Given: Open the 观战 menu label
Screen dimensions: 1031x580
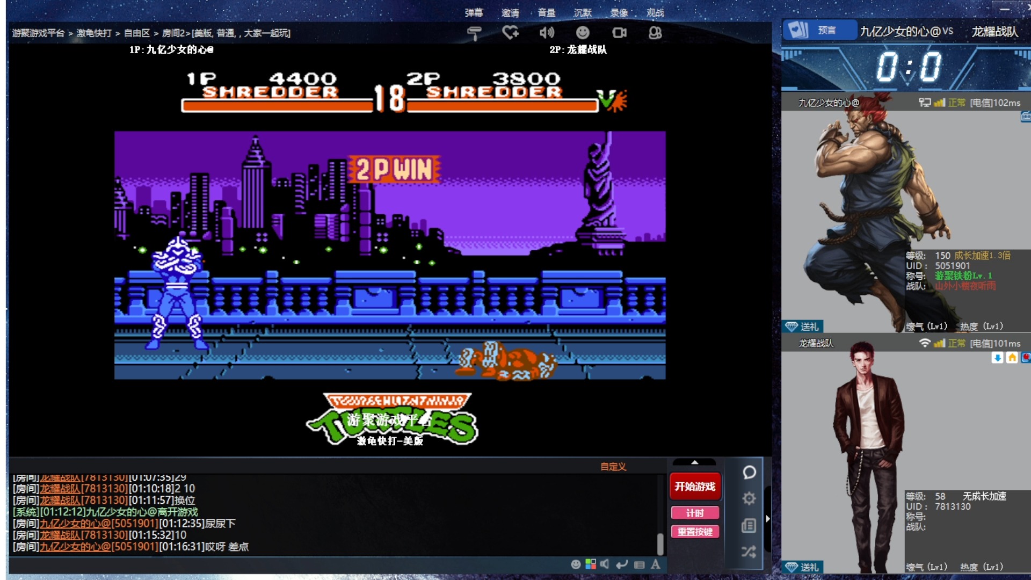Looking at the screenshot, I should click(655, 12).
